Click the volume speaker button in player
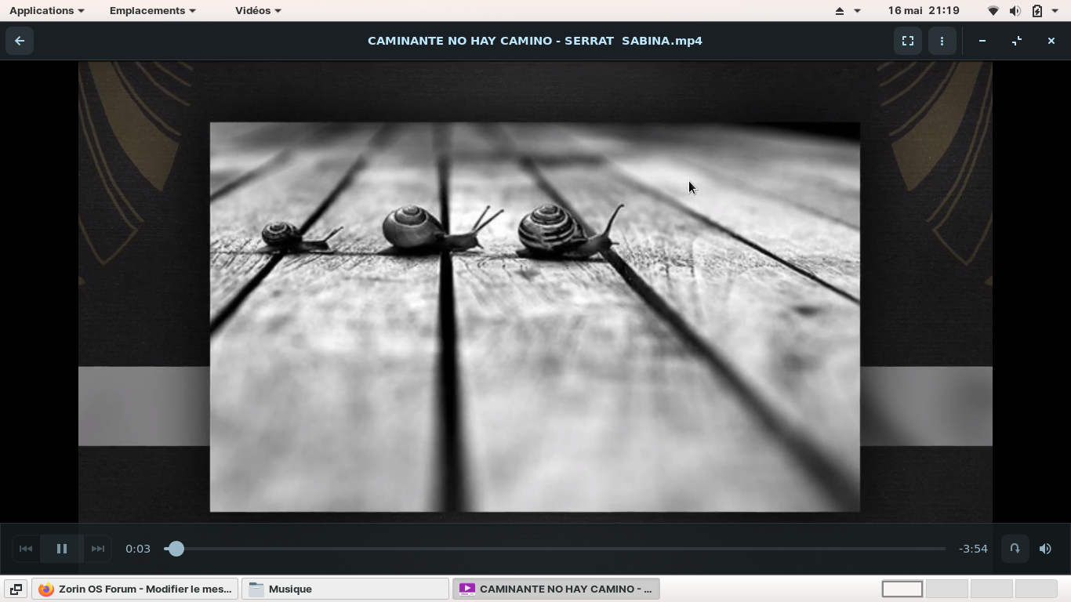 [1045, 549]
